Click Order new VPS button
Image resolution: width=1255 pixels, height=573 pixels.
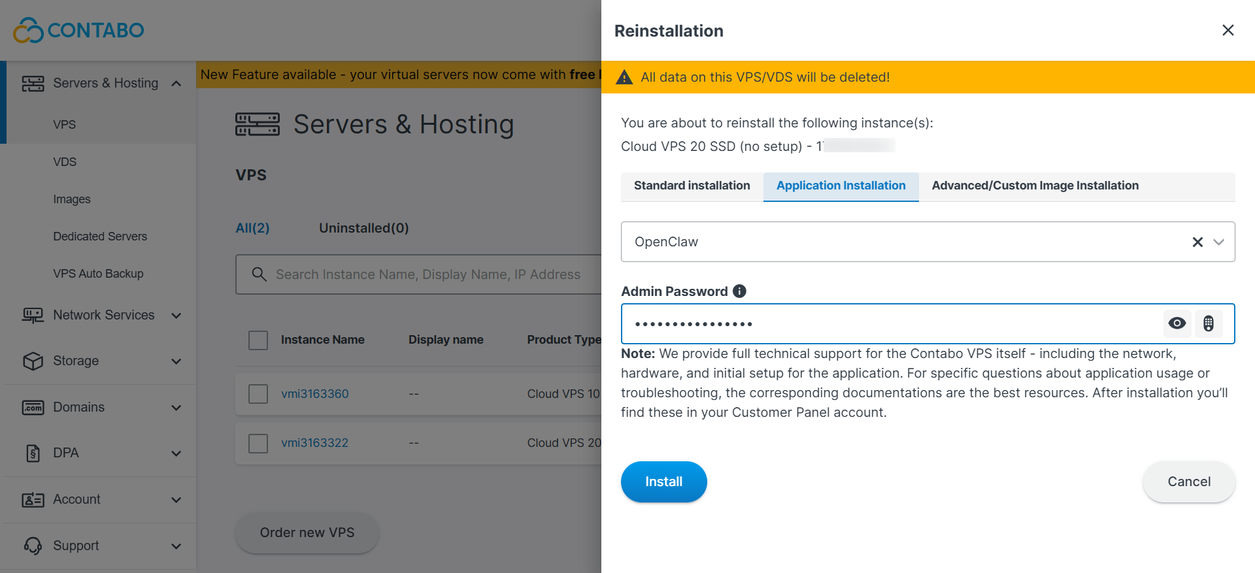[x=307, y=532]
